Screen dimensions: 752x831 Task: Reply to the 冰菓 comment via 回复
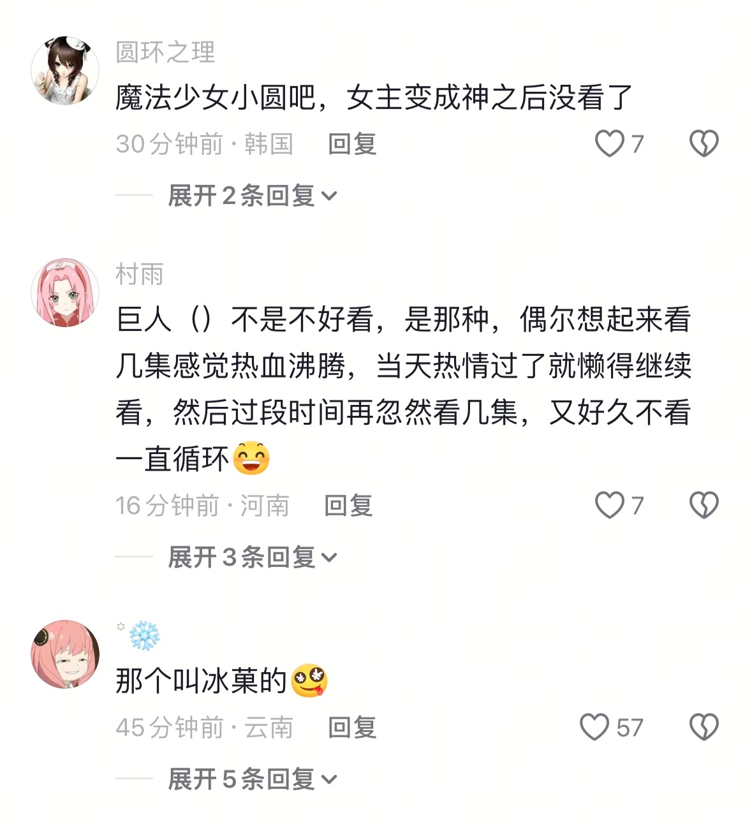point(352,728)
